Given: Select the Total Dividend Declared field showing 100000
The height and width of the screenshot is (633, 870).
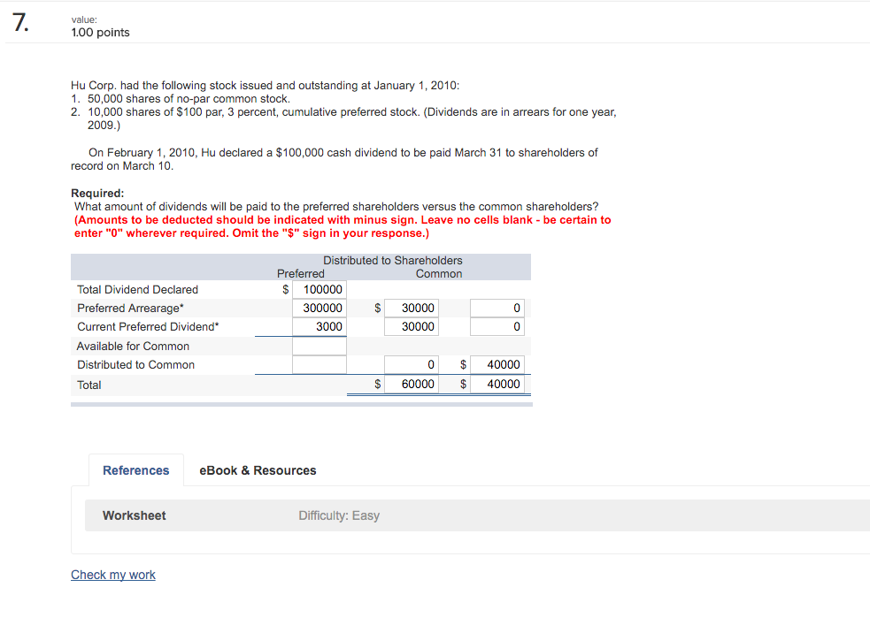Looking at the screenshot, I should (x=320, y=289).
